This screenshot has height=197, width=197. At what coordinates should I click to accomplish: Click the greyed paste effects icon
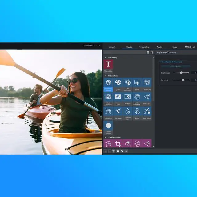coord(126,151)
